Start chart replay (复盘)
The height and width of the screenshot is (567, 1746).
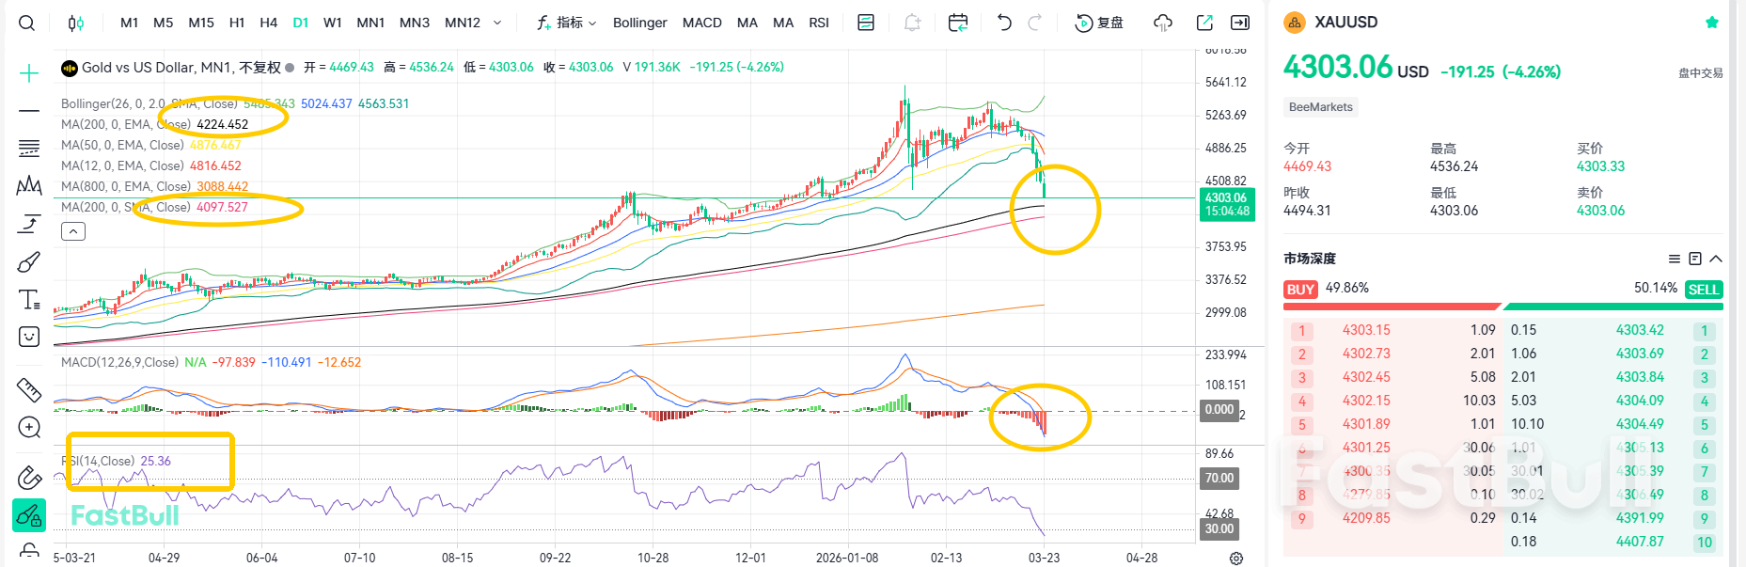pyautogui.click(x=1099, y=23)
